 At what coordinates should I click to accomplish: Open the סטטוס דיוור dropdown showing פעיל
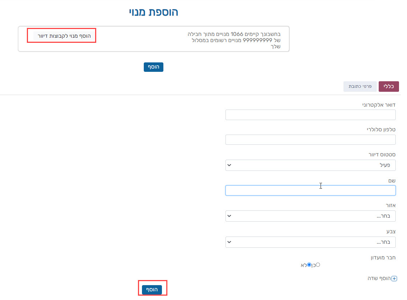(310, 165)
